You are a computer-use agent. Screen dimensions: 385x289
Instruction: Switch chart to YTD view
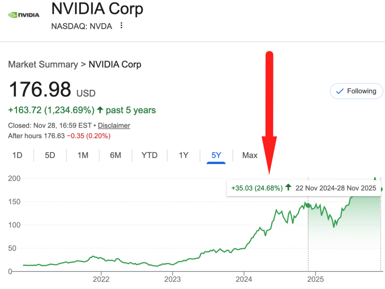tap(149, 155)
